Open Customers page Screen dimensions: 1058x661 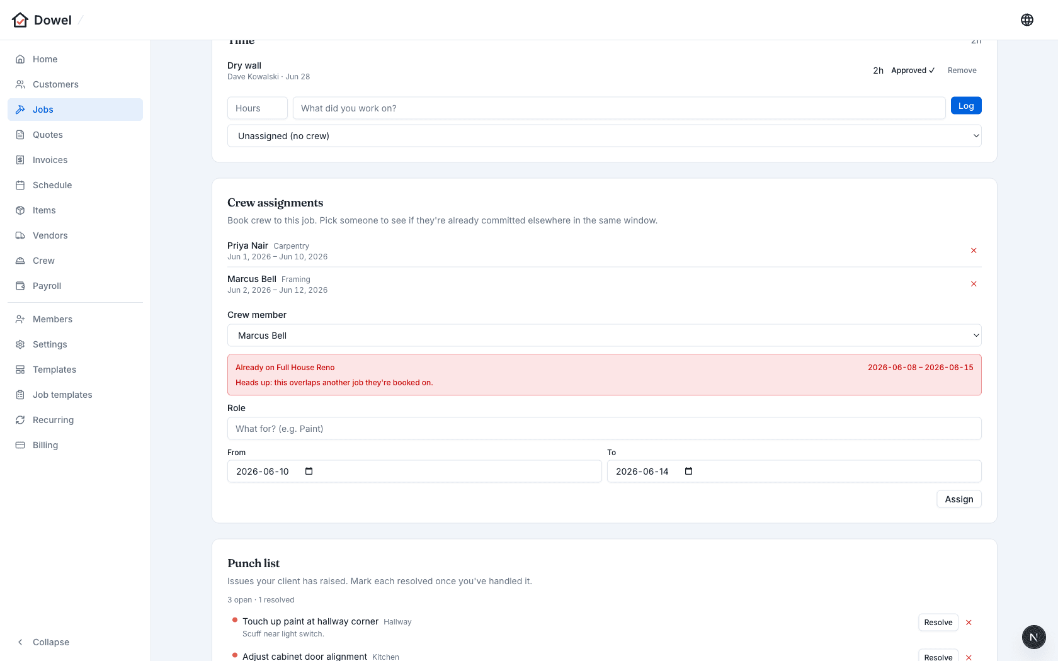point(75,84)
